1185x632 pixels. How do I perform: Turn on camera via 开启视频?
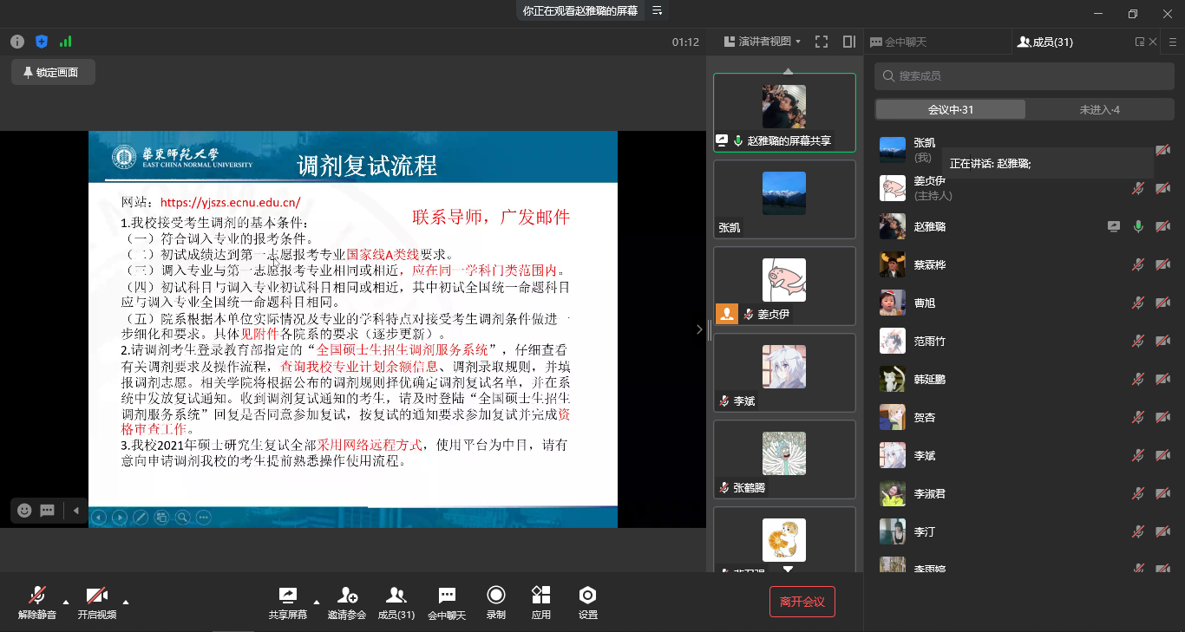point(96,603)
